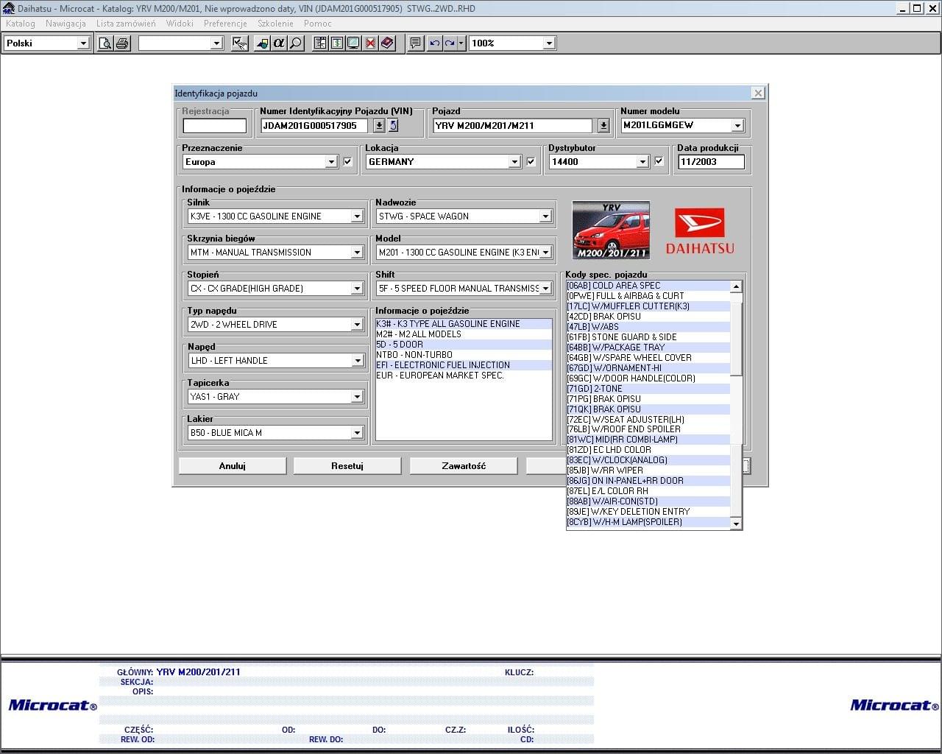942x754 pixels.
Task: Click the Pojazd field lookup arrow button
Action: (x=603, y=126)
